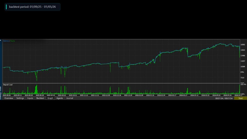Image resolution: width=247 pixels, height=139 pixels.
Task: Close the Strategy Tester panel with X
Action: point(1,40)
